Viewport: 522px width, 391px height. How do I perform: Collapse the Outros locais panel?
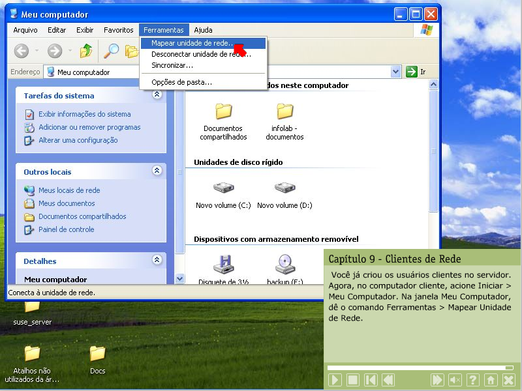157,171
